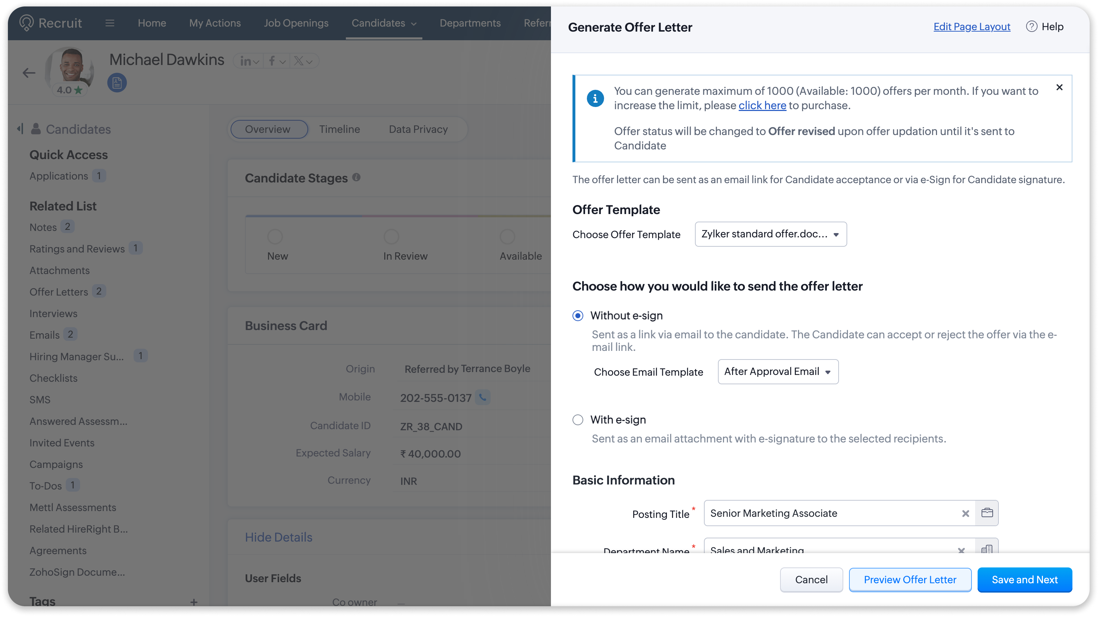The height and width of the screenshot is (617, 1099).
Task: Open the Choose Email Template dropdown
Action: pos(778,372)
